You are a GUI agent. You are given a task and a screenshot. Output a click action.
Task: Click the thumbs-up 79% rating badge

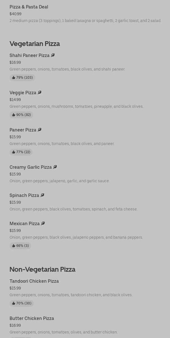[x=22, y=78]
